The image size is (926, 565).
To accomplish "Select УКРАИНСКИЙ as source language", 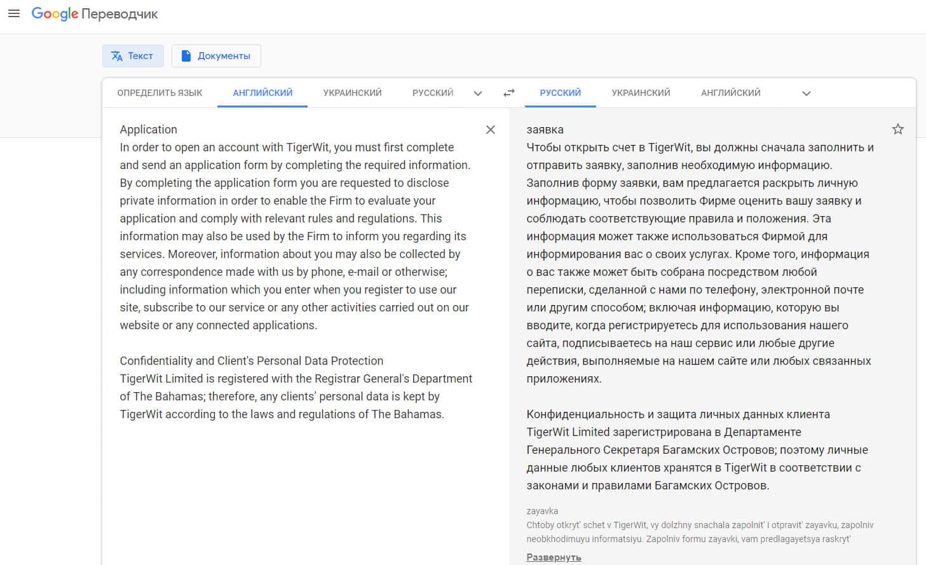I will click(353, 93).
